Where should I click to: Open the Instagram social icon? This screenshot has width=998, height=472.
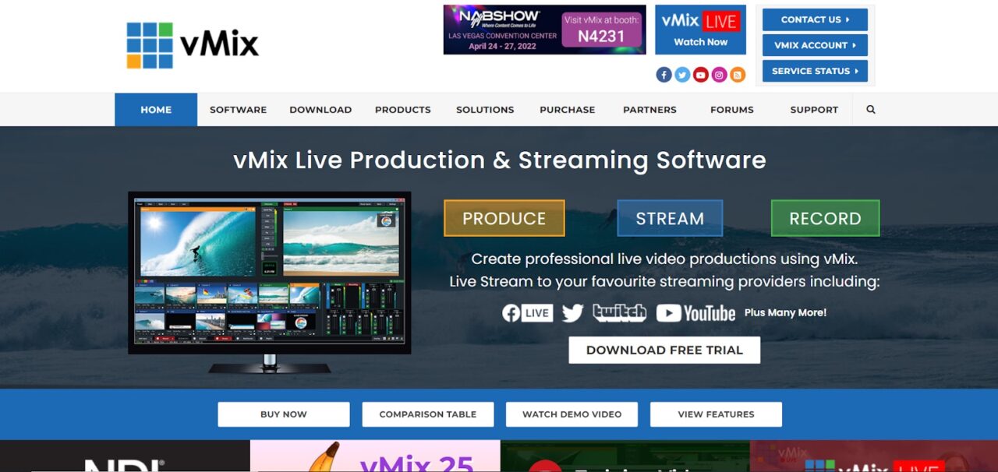tap(719, 75)
